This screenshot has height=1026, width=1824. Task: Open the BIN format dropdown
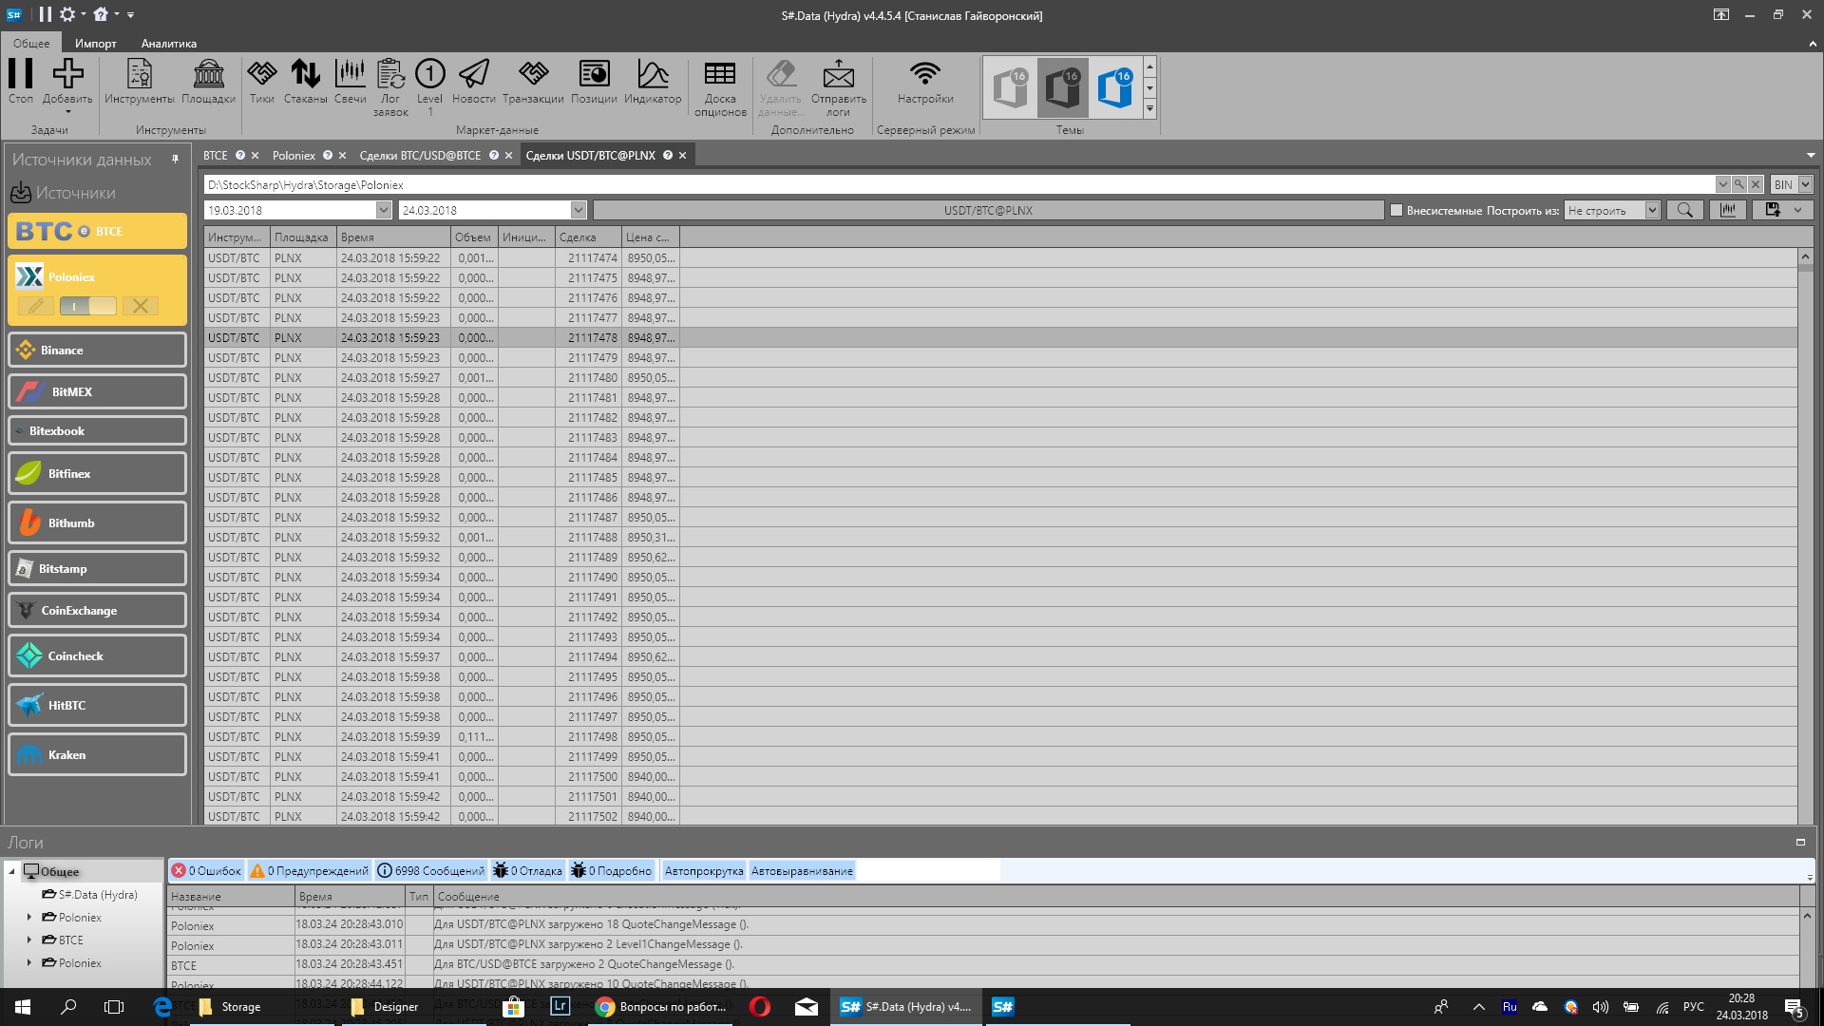click(1805, 184)
